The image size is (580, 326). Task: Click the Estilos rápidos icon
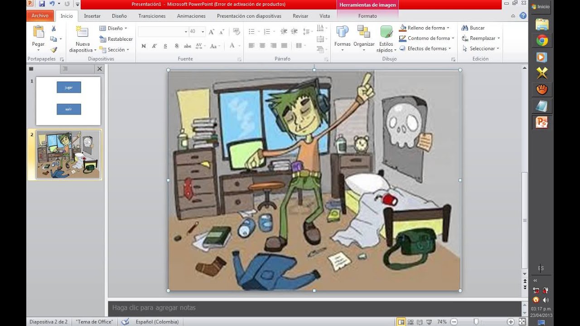click(386, 32)
